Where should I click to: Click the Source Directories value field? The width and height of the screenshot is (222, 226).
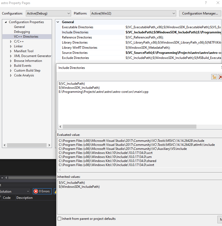173,53
